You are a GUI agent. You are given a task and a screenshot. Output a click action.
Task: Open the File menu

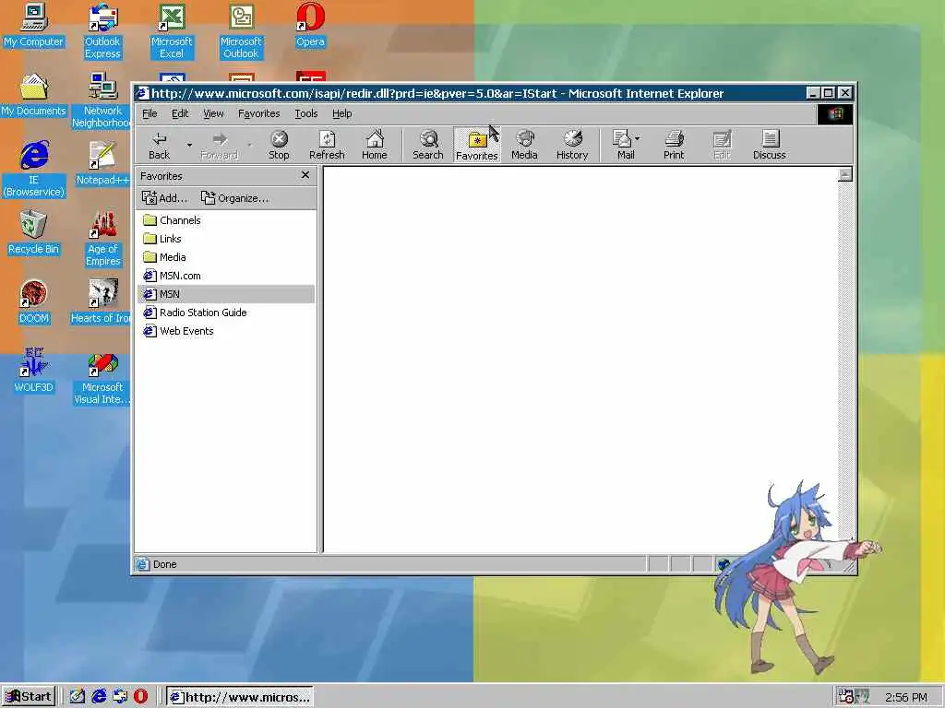click(150, 113)
